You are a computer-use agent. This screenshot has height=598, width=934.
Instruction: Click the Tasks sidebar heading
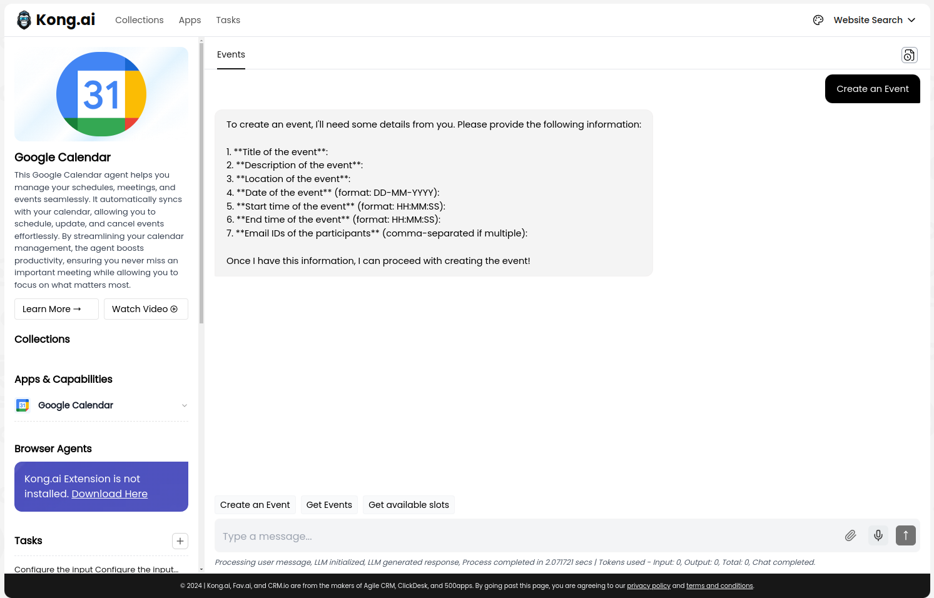coord(28,540)
